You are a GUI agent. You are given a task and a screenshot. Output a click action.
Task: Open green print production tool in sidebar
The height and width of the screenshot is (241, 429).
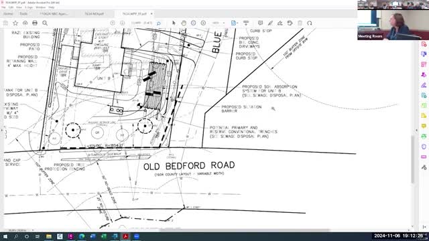[424, 136]
